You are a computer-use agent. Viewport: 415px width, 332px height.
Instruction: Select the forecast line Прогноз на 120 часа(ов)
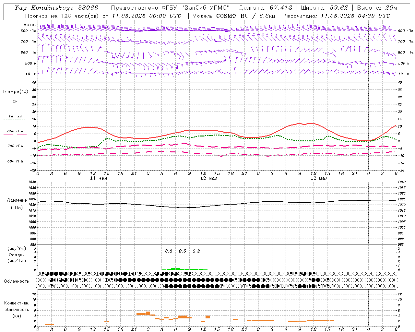tap(62, 16)
